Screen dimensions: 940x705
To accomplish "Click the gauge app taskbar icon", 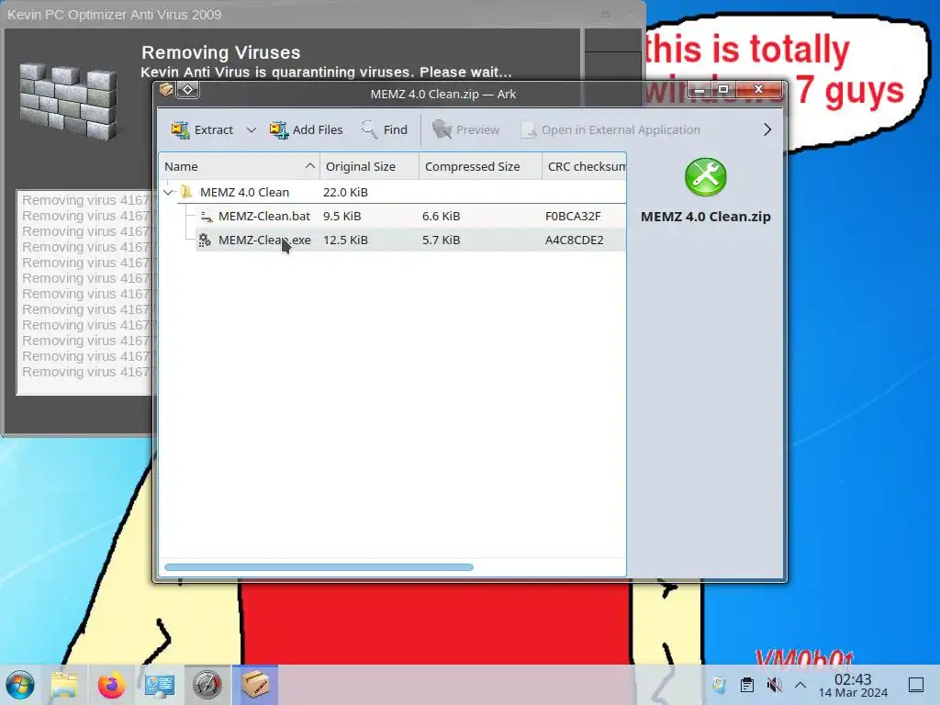I will point(207,685).
